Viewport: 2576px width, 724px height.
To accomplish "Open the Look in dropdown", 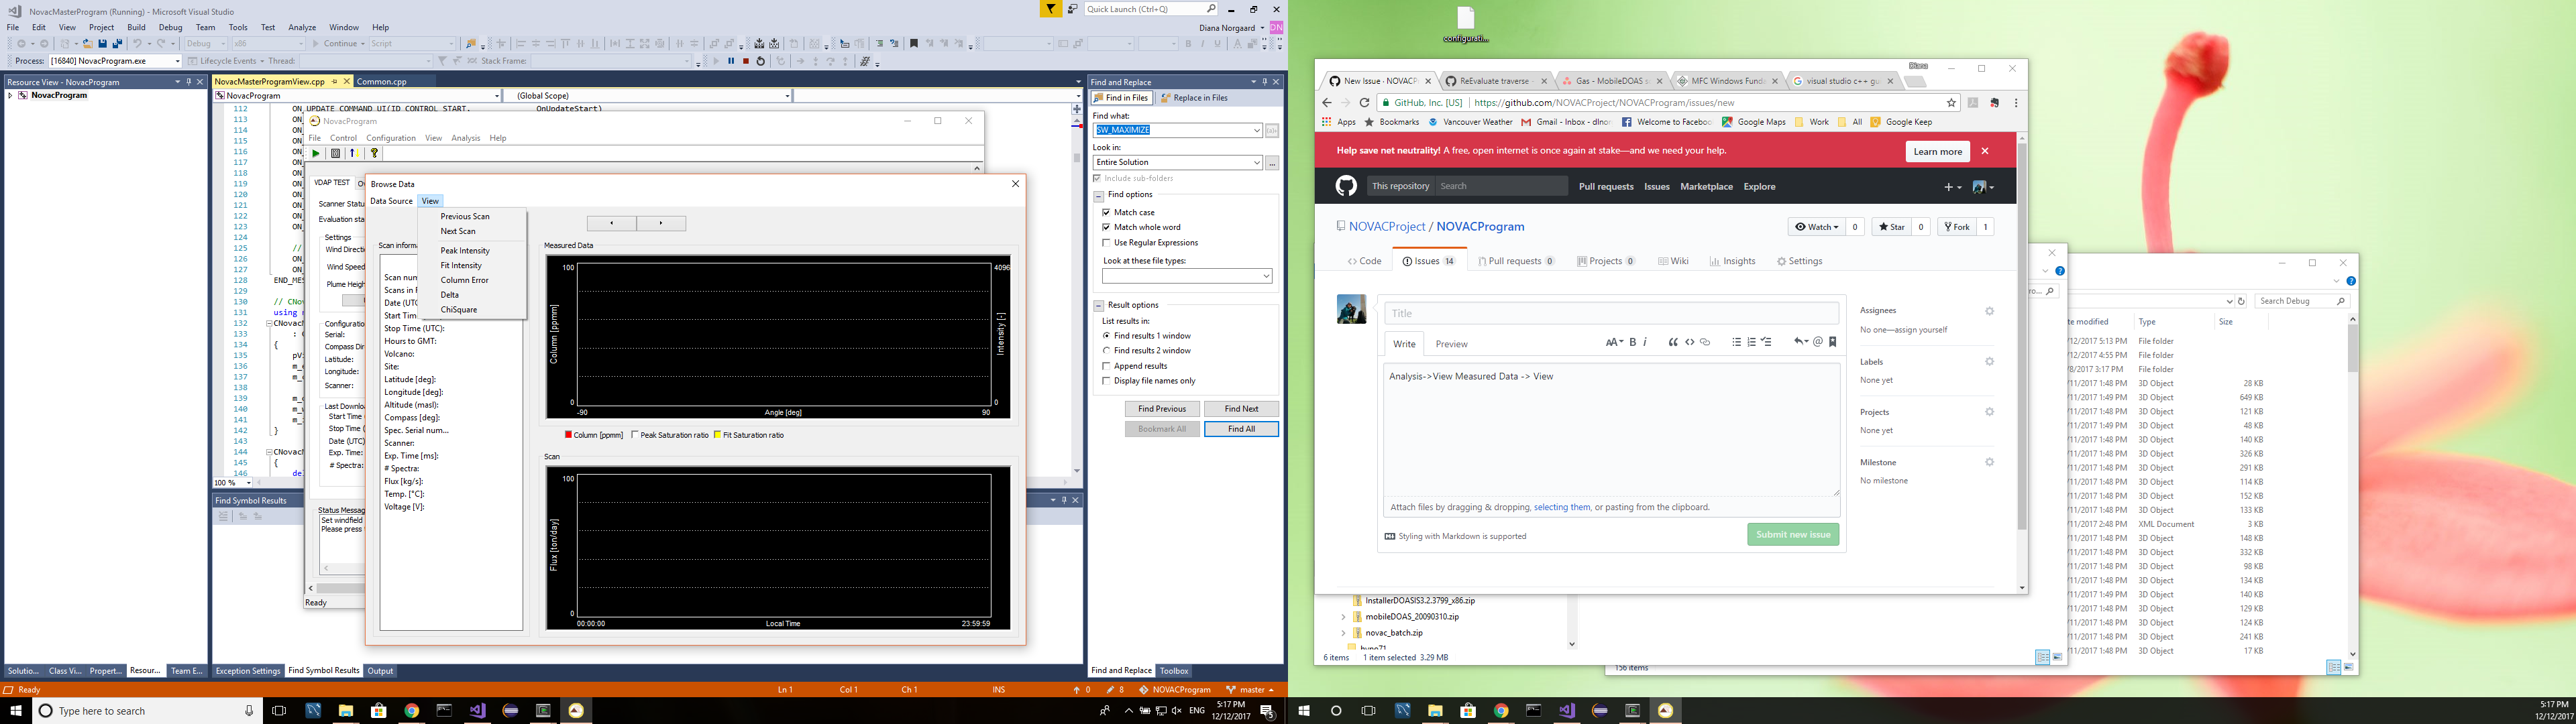I will (x=1257, y=162).
